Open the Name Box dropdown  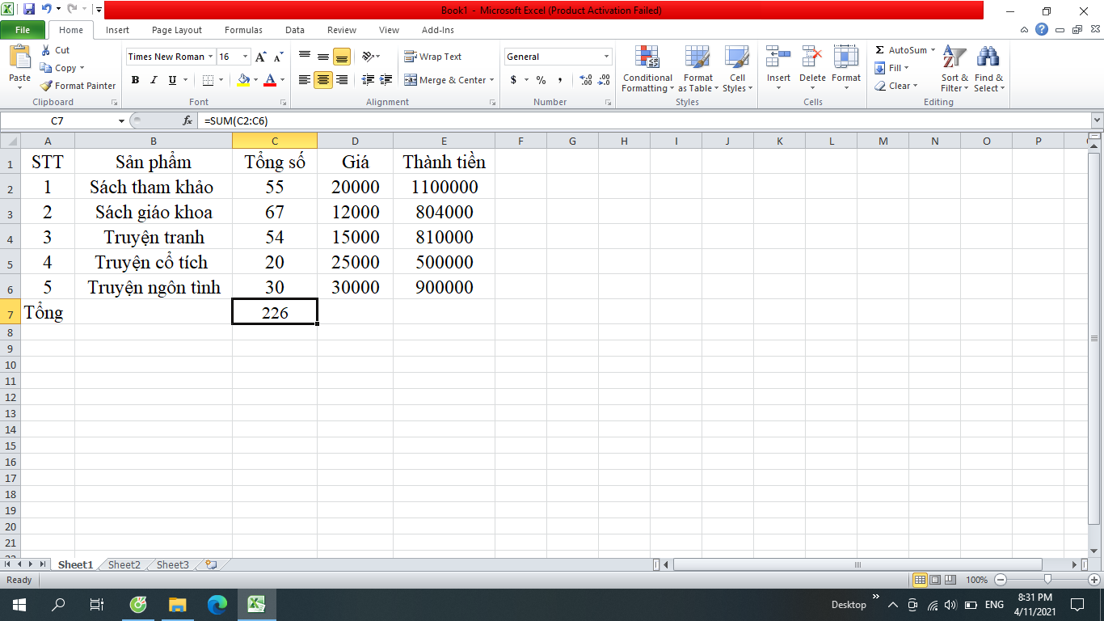[x=122, y=120]
